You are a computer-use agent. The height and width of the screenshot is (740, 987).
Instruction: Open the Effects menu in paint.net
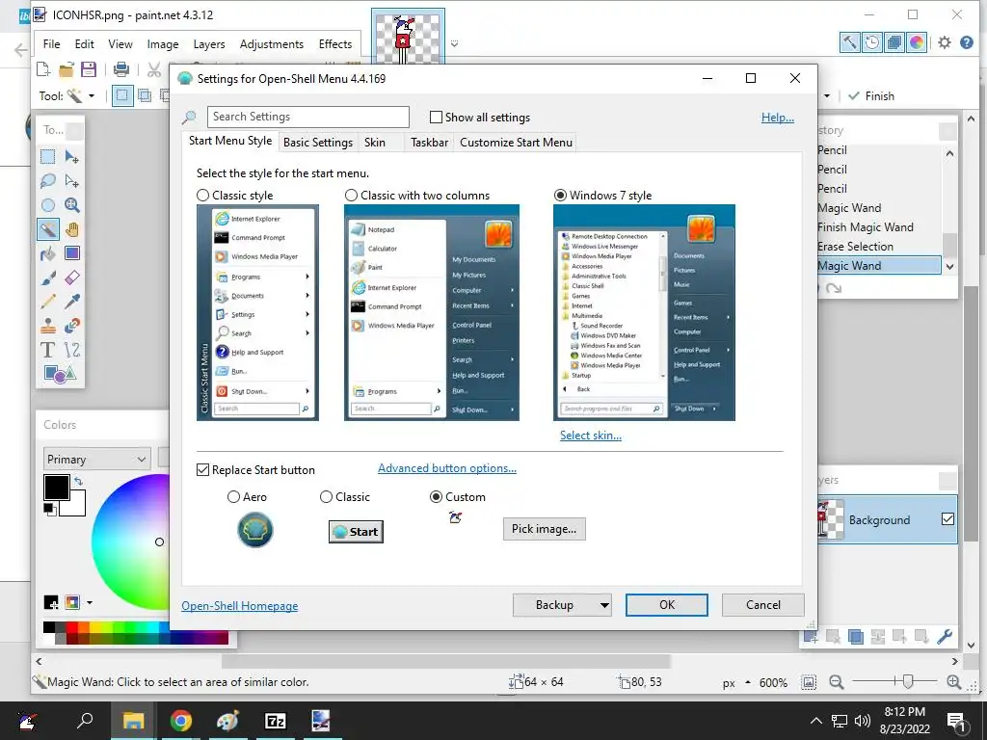click(x=334, y=44)
